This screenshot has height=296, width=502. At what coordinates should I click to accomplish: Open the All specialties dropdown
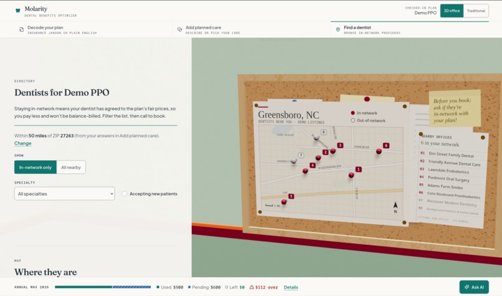click(x=64, y=193)
